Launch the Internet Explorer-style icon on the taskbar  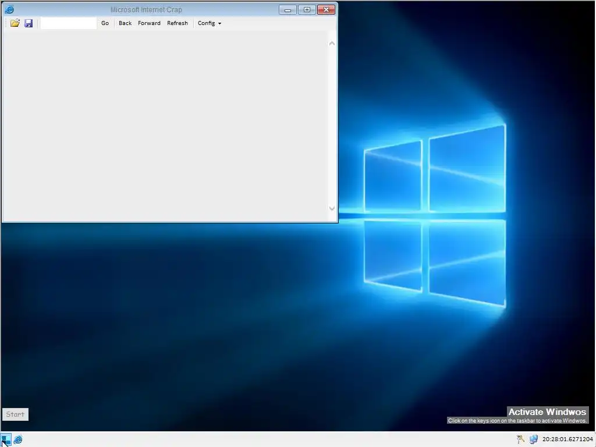(18, 440)
